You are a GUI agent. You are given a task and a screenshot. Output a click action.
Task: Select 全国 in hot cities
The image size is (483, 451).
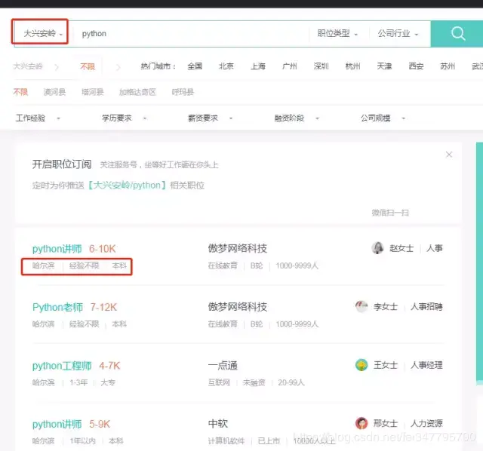pyautogui.click(x=195, y=66)
